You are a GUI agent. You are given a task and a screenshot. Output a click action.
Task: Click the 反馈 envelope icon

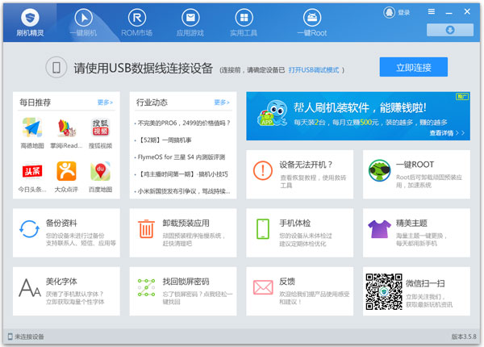click(263, 287)
